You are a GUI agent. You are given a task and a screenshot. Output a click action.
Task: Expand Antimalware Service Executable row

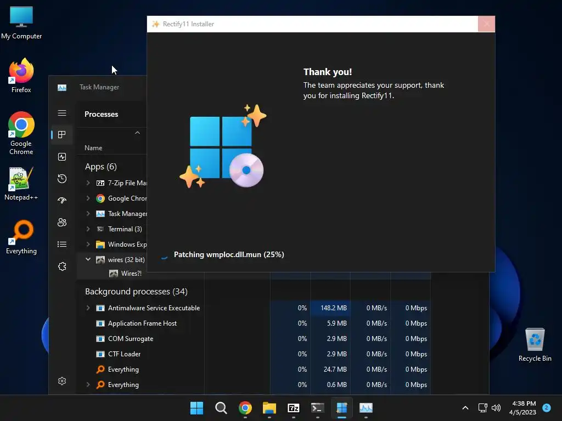(x=88, y=308)
